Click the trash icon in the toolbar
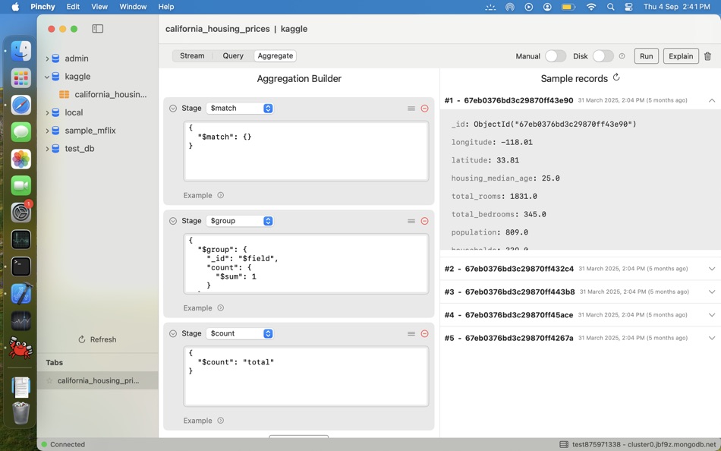The image size is (721, 451). pyautogui.click(x=707, y=56)
